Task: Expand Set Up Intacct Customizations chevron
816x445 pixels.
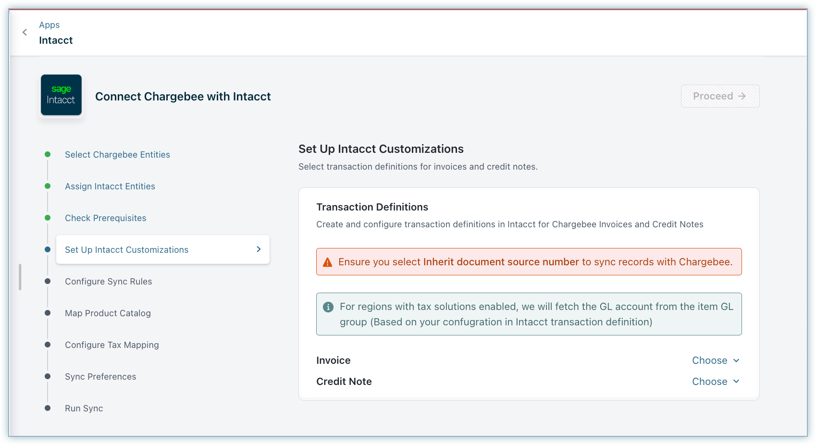Action: pyautogui.click(x=259, y=249)
